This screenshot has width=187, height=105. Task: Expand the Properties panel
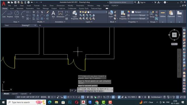tap(133, 22)
